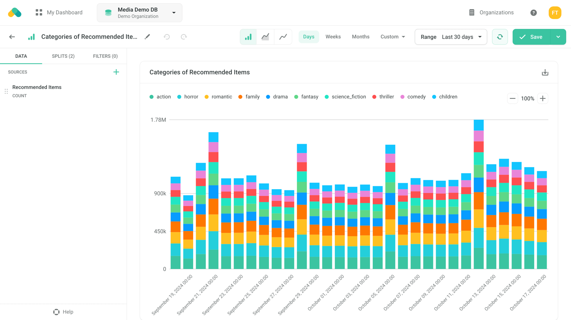Switch to the Splits (2) tab
This screenshot has width=571, height=320.
point(63,56)
